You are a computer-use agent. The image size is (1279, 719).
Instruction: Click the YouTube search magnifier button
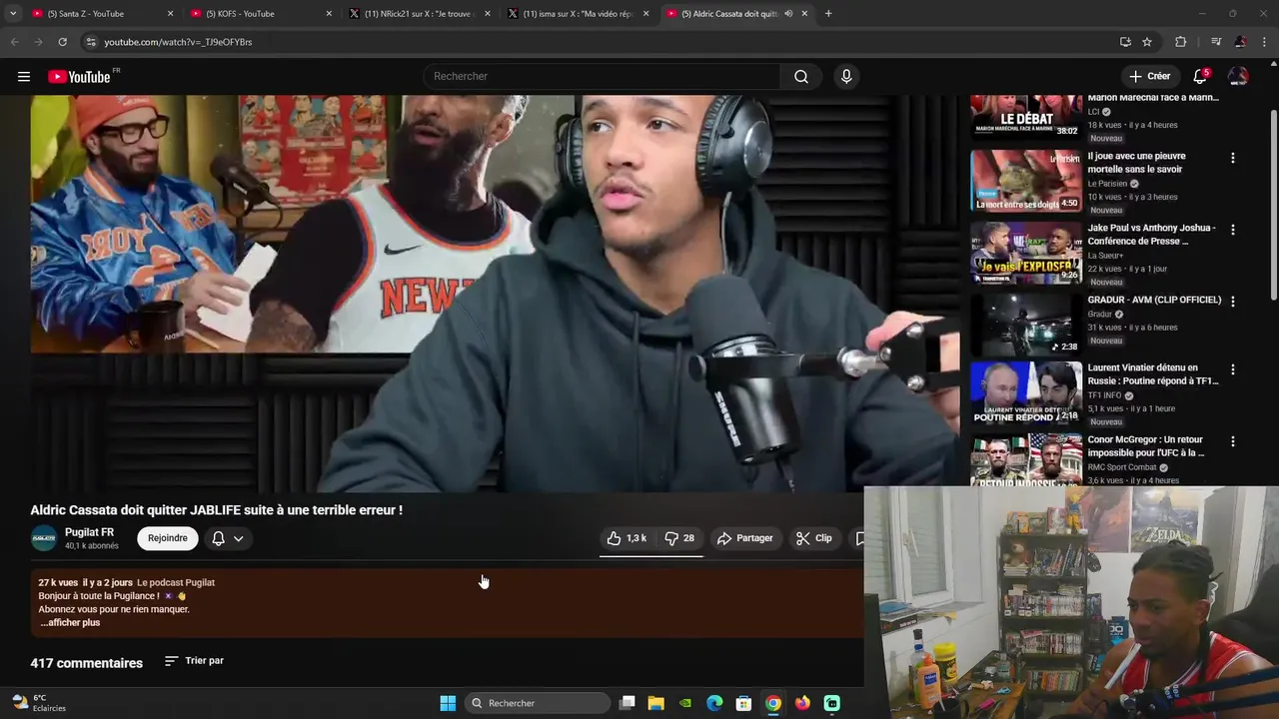tap(801, 77)
